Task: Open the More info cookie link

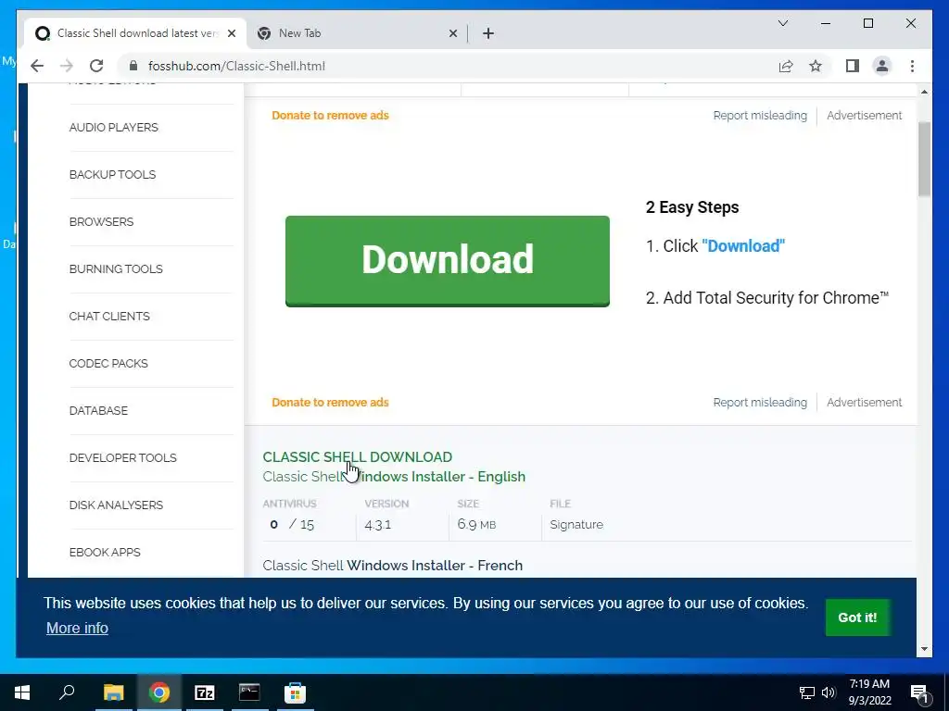Action: [78, 629]
